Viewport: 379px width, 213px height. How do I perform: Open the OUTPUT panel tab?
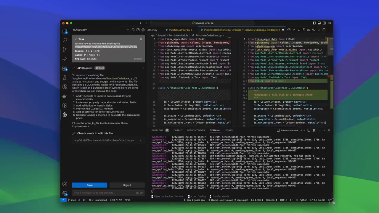coord(178,130)
